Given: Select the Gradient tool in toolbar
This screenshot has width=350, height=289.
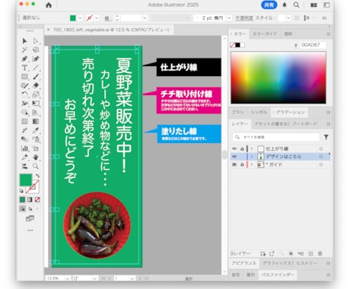Looking at the screenshot, I should [x=36, y=122].
